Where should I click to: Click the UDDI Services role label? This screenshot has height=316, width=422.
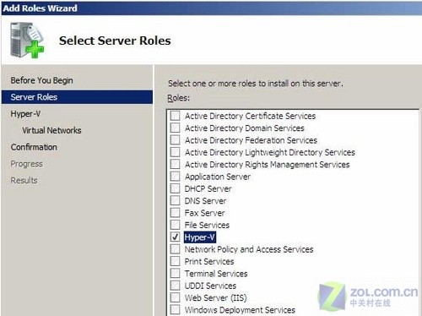click(210, 286)
